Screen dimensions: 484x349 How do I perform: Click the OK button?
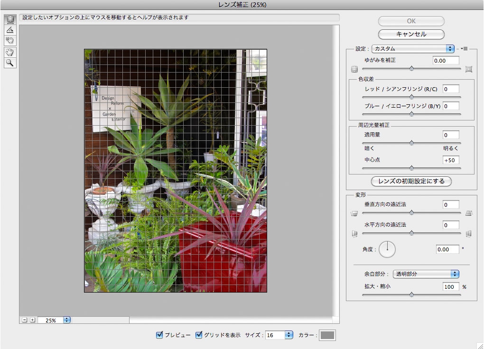pos(411,21)
